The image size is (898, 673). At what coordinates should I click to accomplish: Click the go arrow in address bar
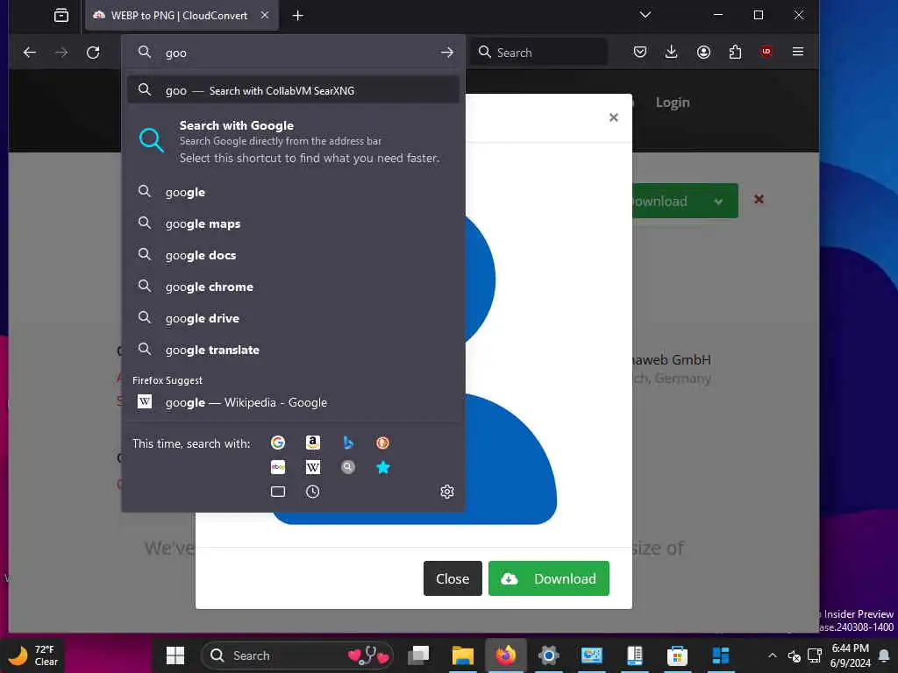[446, 53]
